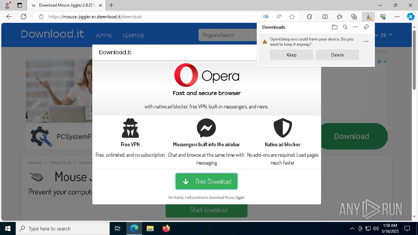Open File Explorer from taskbar

[x=150, y=228]
